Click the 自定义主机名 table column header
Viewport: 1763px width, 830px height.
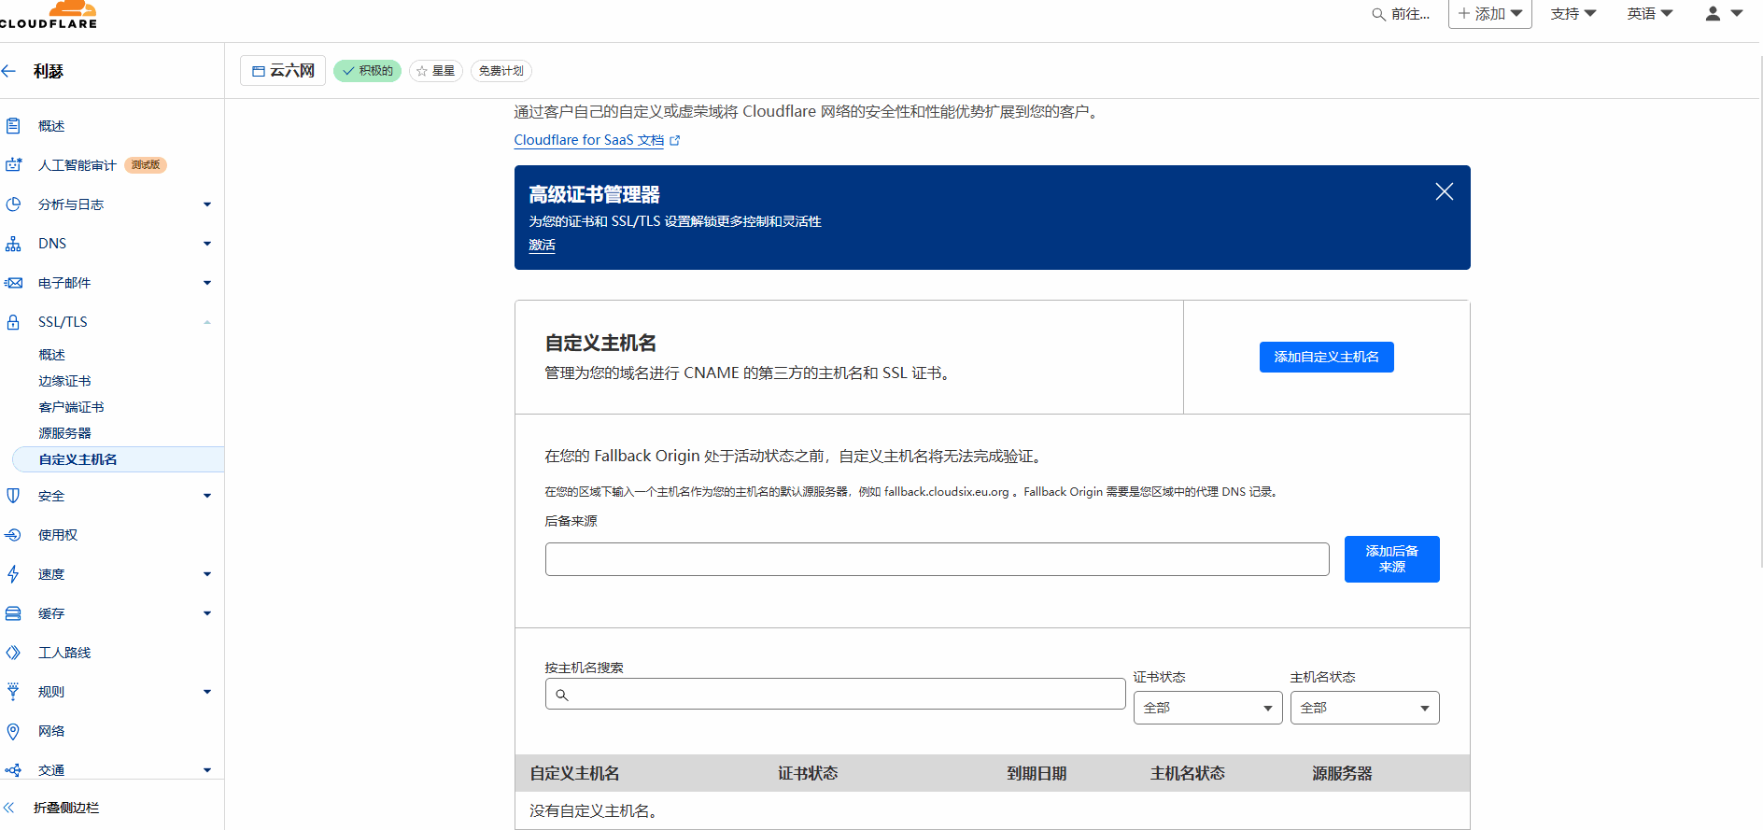click(x=574, y=773)
